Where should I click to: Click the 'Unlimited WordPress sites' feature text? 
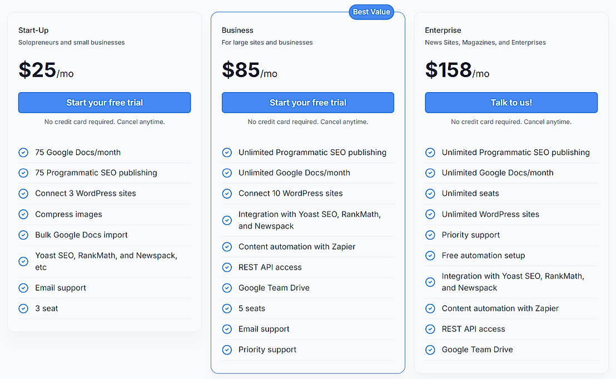pos(490,214)
